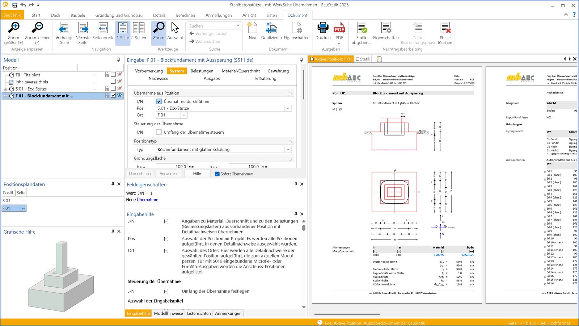Click the input form vertical scrollbar
The width and height of the screenshot is (579, 326).
click(303, 85)
